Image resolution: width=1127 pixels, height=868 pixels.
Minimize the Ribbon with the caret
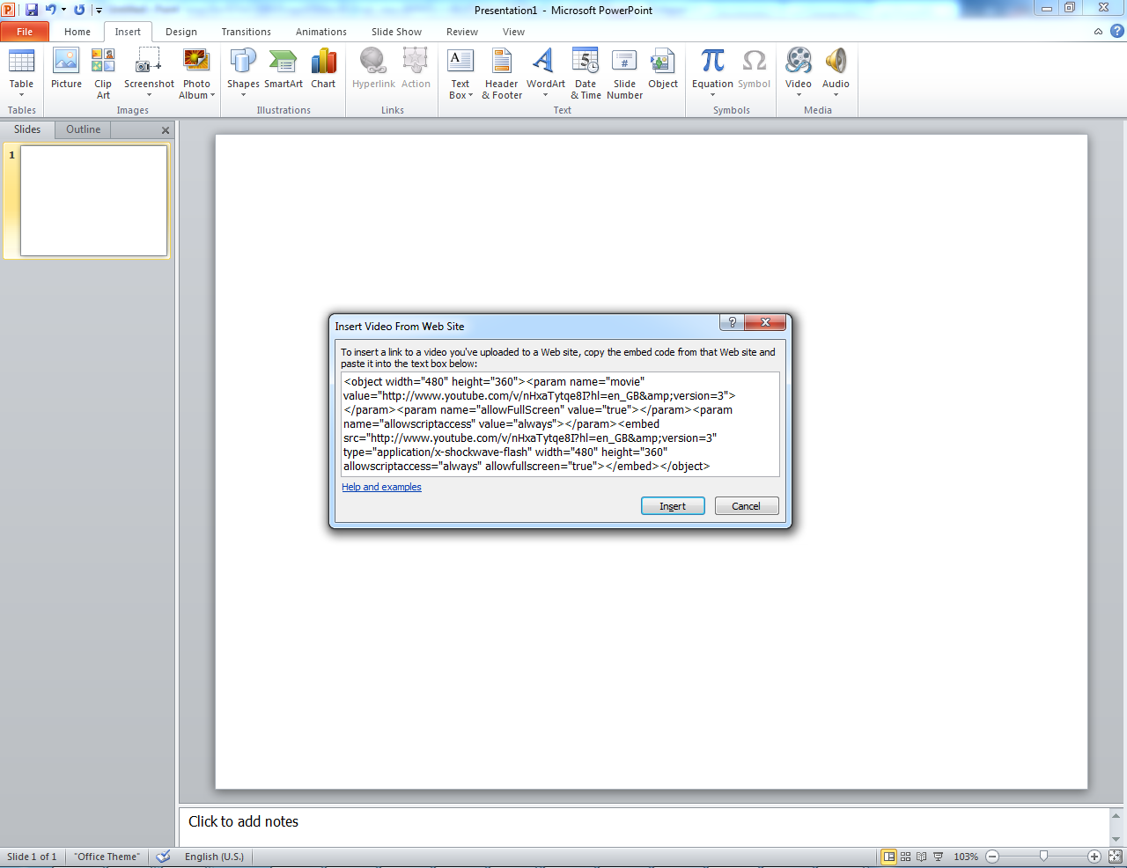[1098, 32]
